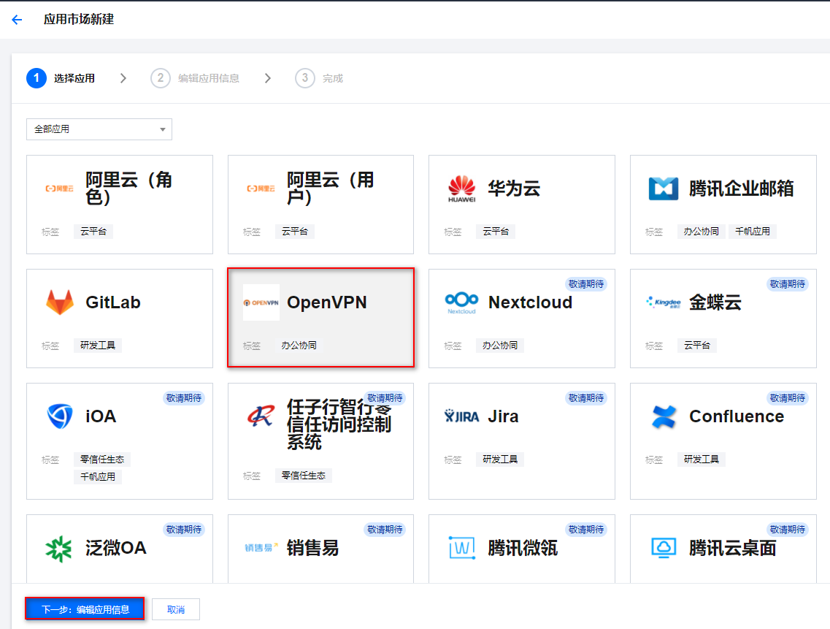Click the Jira logo icon

click(x=462, y=416)
